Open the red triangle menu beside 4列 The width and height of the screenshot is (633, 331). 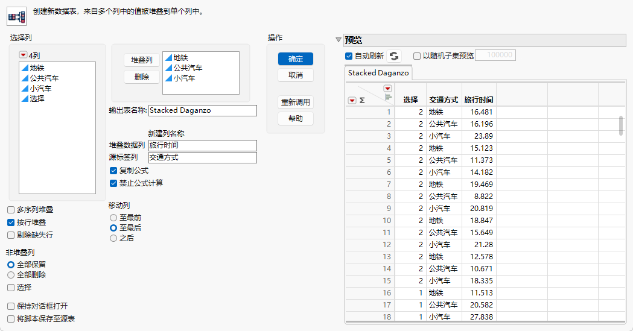click(x=24, y=55)
